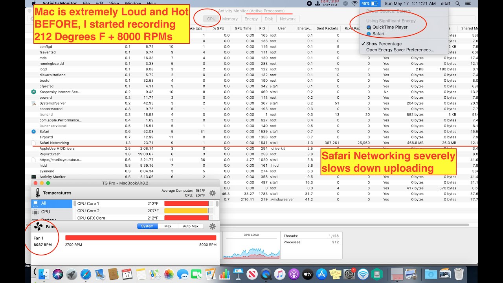This screenshot has width=503, height=283.
Task: Open Music from the Dock
Action: (280, 274)
